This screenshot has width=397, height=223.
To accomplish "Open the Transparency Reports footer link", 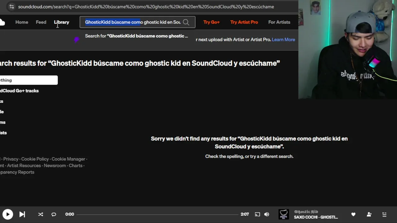I will [17, 172].
